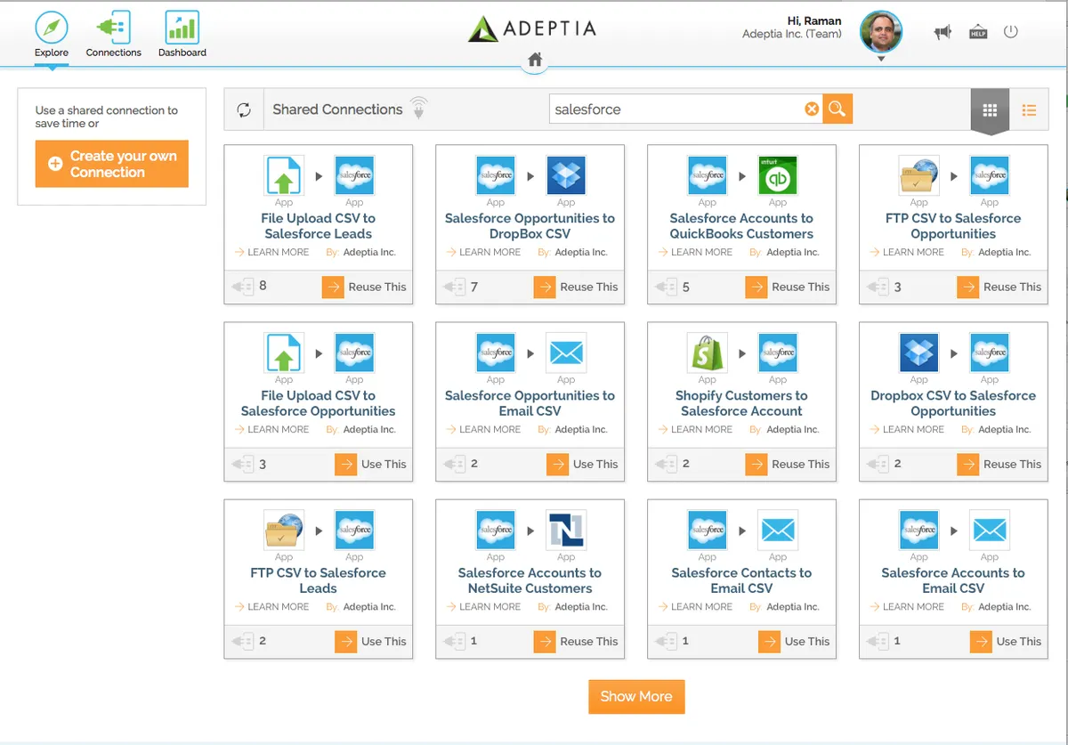The height and width of the screenshot is (745, 1068).
Task: Open Salesforce Accounts to Email CSV title
Action: pos(953,580)
